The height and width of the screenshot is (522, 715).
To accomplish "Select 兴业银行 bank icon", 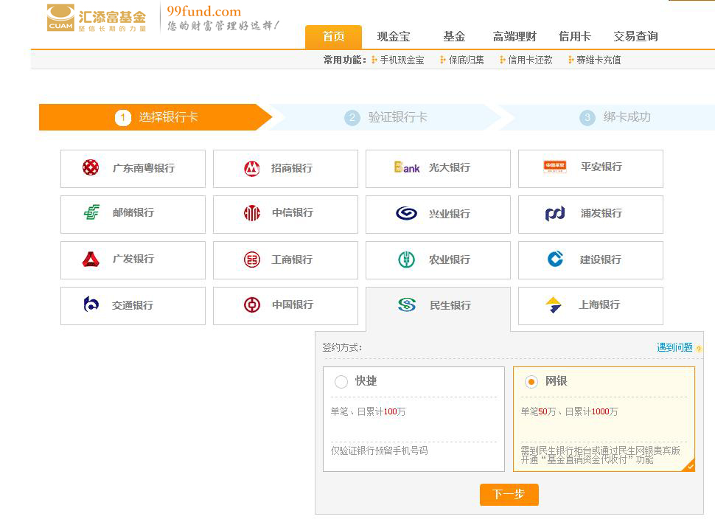I will 406,213.
